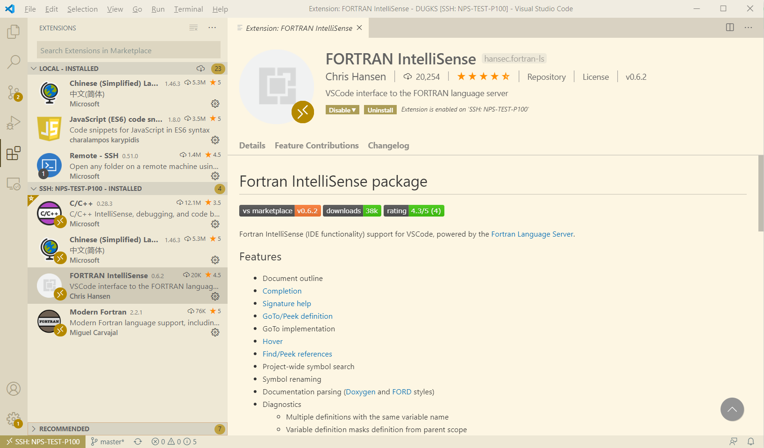Open Extensions panel more actions menu
This screenshot has width=764, height=448.
point(212,28)
